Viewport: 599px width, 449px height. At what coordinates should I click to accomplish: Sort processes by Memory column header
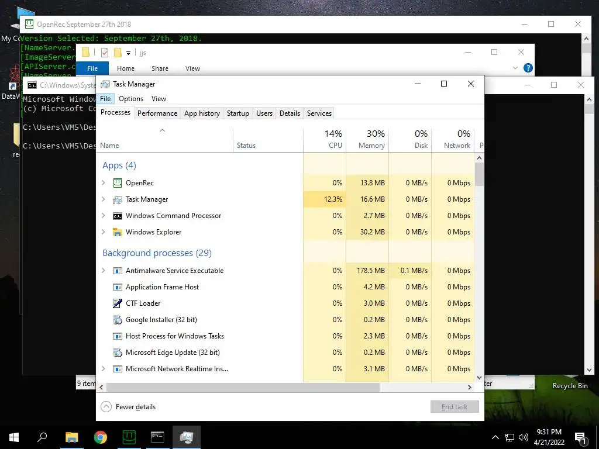(x=367, y=139)
